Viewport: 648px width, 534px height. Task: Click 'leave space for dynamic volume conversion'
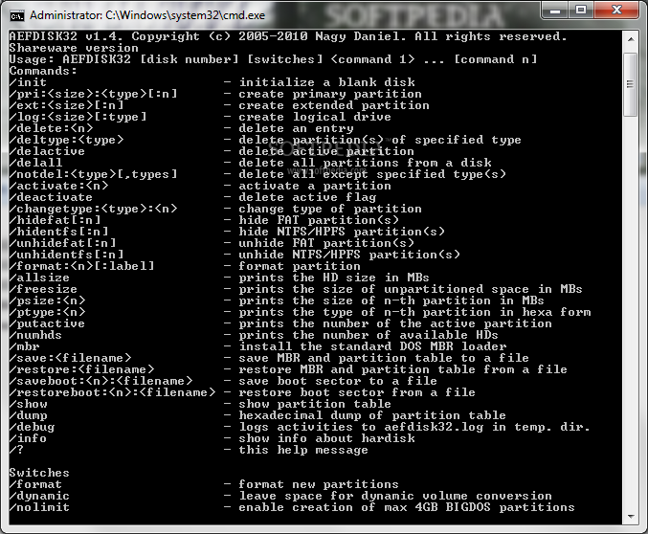pyautogui.click(x=395, y=496)
